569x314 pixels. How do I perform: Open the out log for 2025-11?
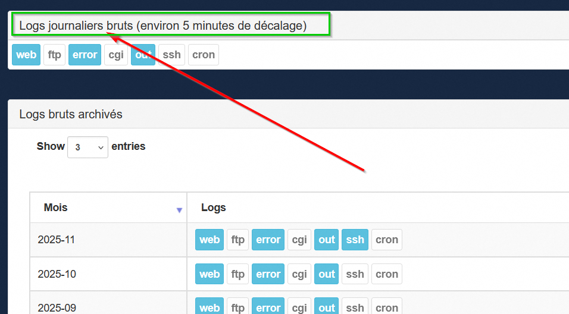pos(327,240)
